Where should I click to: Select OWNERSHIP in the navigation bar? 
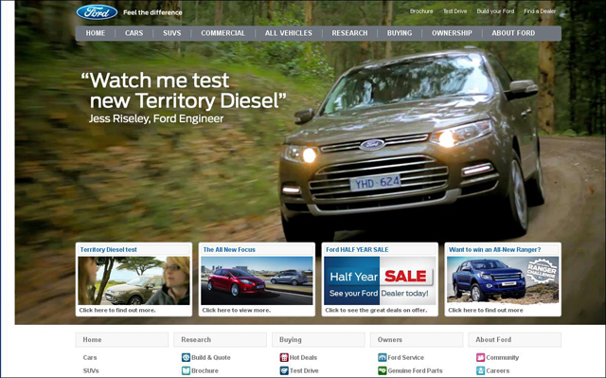pos(452,33)
